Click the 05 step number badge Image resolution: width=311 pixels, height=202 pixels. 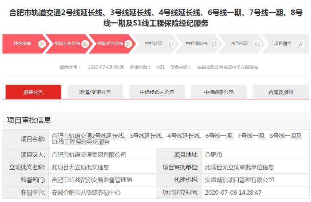(x=214, y=44)
